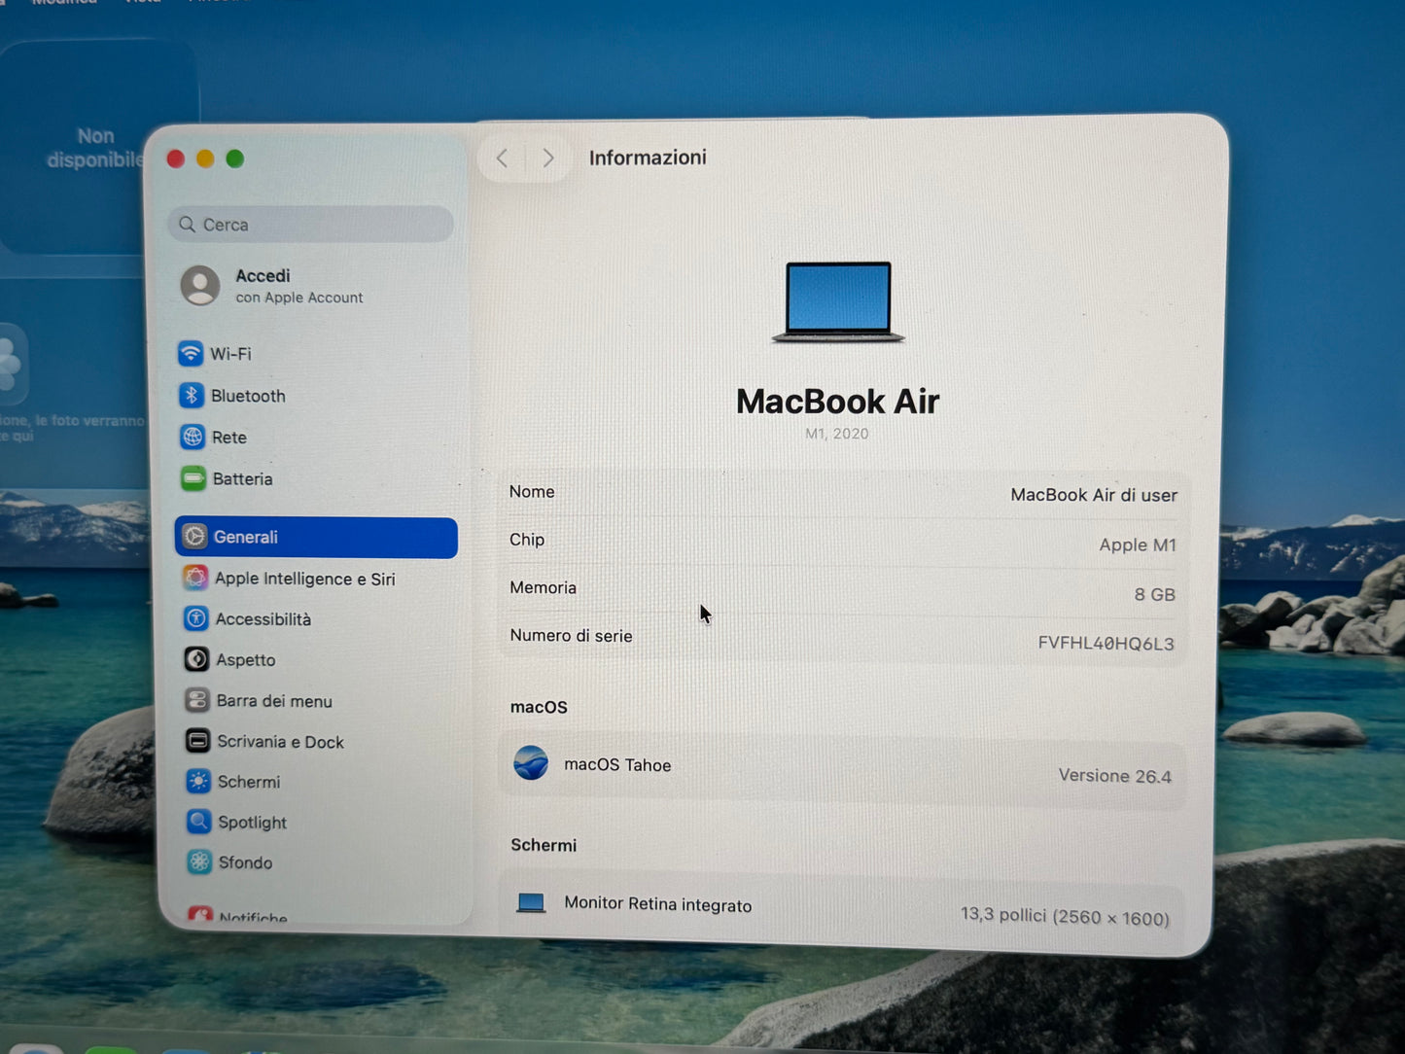The height and width of the screenshot is (1054, 1405).
Task: Select the Bluetooth sidebar entry label
Action: [248, 396]
